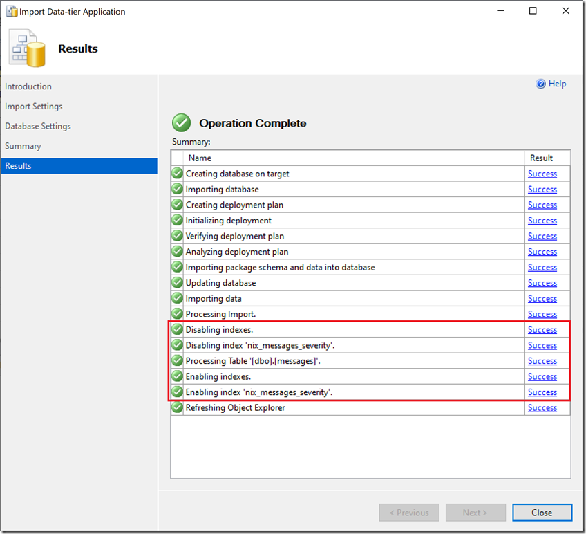
Task: Open Success link for Importing data
Action: pyautogui.click(x=542, y=299)
